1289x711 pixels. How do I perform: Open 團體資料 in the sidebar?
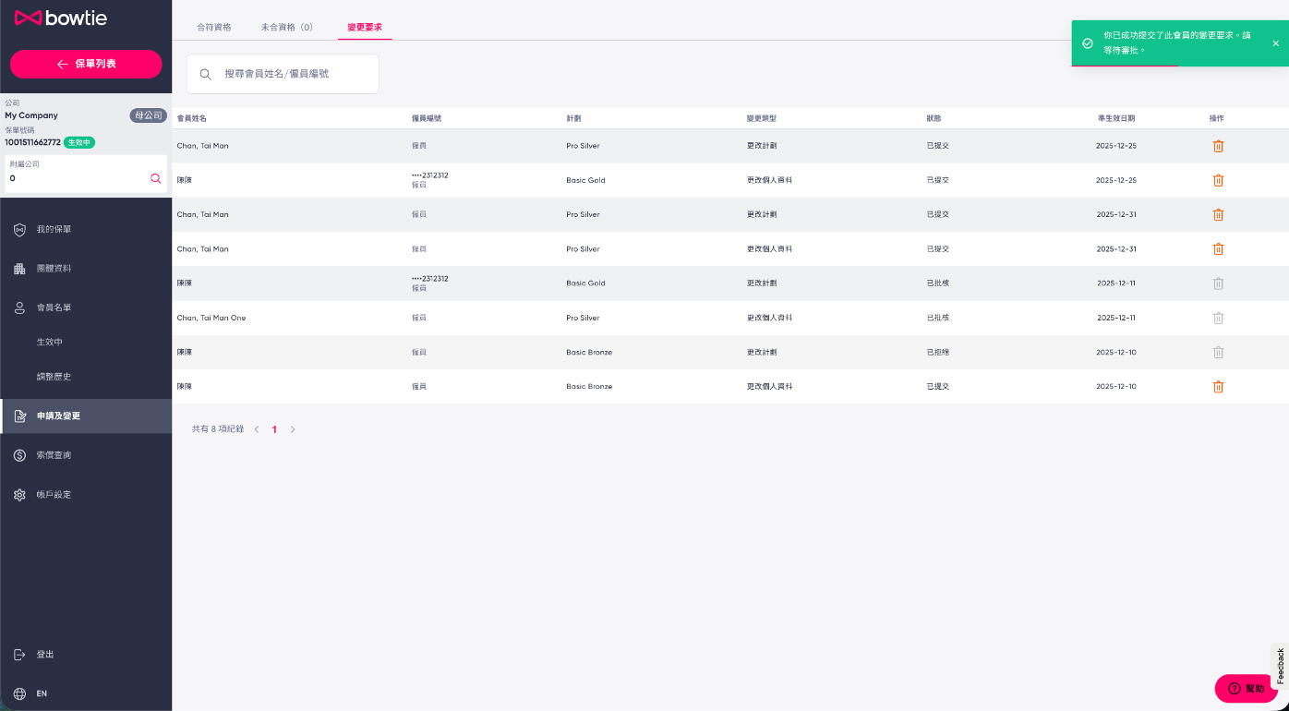[54, 269]
